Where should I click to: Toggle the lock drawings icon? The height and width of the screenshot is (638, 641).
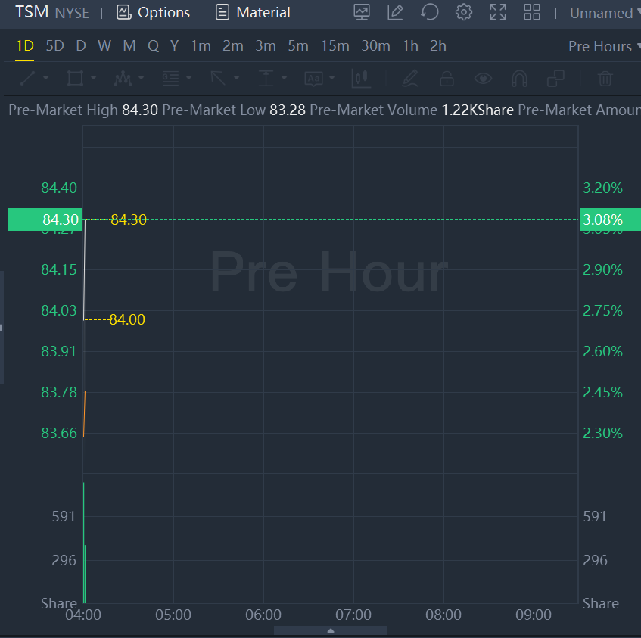point(447,78)
